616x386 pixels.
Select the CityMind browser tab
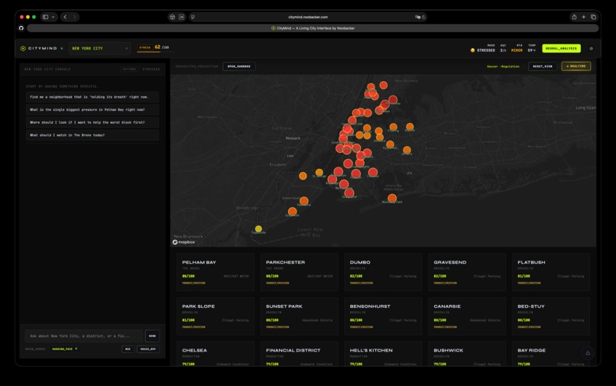(x=313, y=28)
